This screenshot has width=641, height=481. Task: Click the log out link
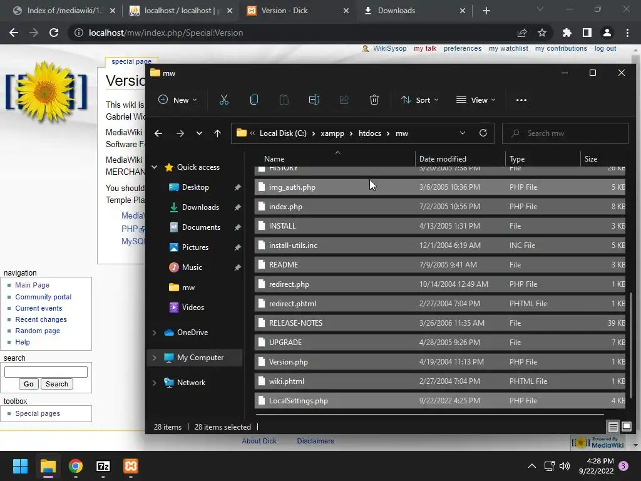(605, 48)
